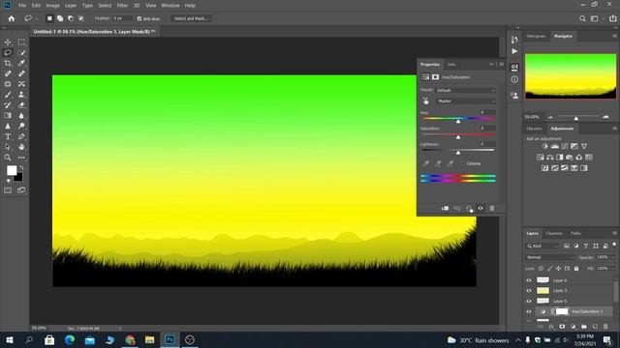Screen dimensions: 620x348
Task: Open the Master channel dropdown
Action: (465, 101)
